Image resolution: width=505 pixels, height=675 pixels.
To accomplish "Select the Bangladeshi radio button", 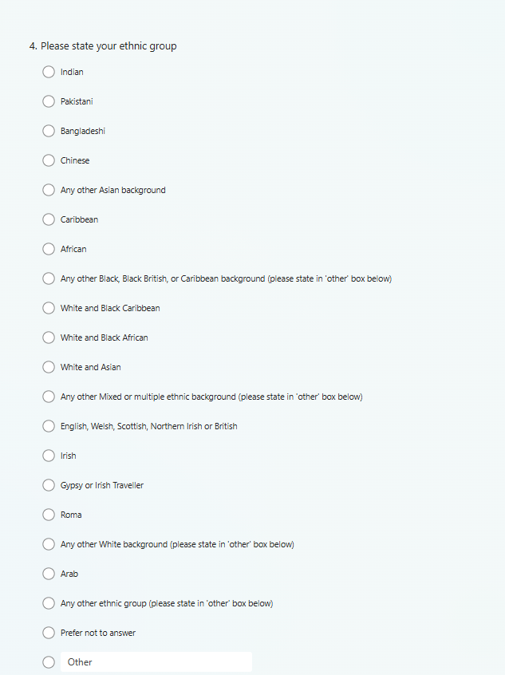I will (x=49, y=131).
